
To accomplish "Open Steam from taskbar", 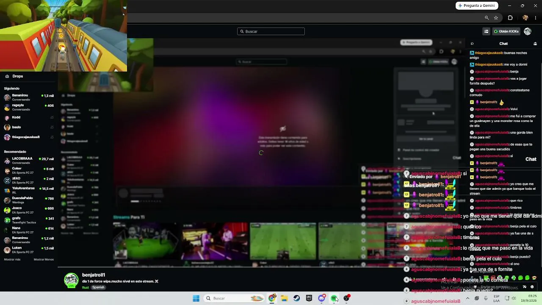I will [x=296, y=298].
